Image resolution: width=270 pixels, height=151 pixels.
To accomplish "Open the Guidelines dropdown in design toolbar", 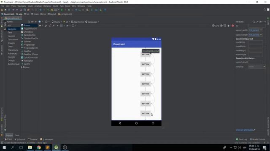I will point(74,26).
